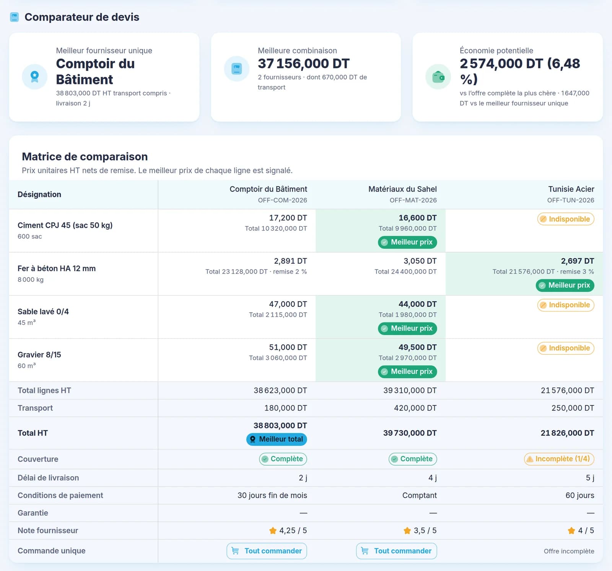Viewport: 612px width, 571px height.
Task: Click the 16,600 DT cement unit price
Action: click(x=418, y=218)
